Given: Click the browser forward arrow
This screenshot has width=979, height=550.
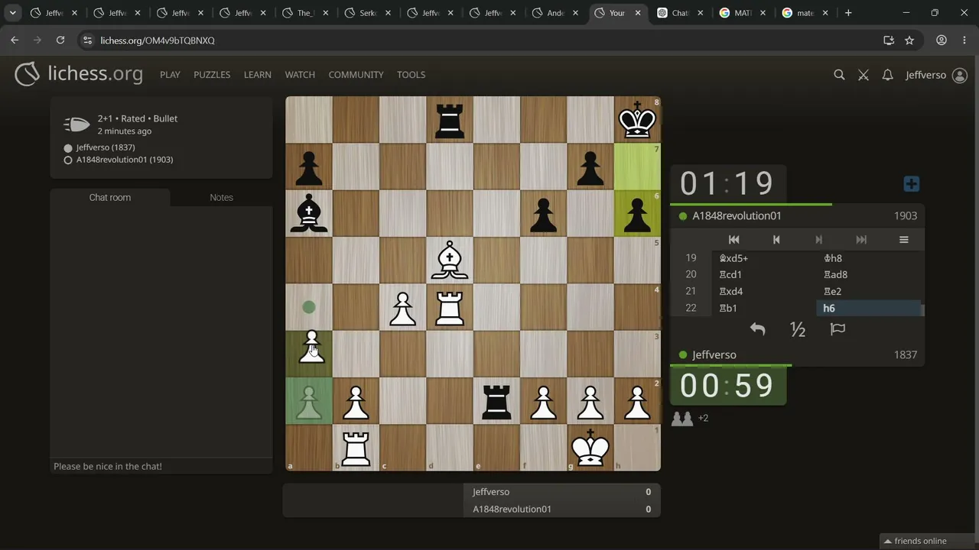Looking at the screenshot, I should tap(37, 40).
